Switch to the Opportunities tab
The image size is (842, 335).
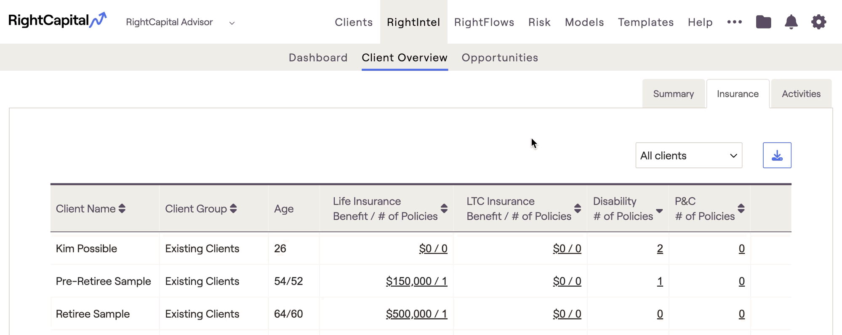(500, 57)
